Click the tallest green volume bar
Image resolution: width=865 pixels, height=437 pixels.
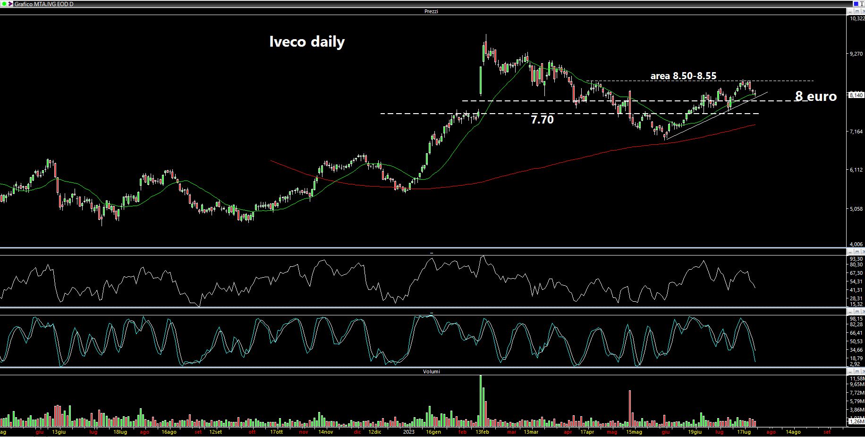pos(481,401)
